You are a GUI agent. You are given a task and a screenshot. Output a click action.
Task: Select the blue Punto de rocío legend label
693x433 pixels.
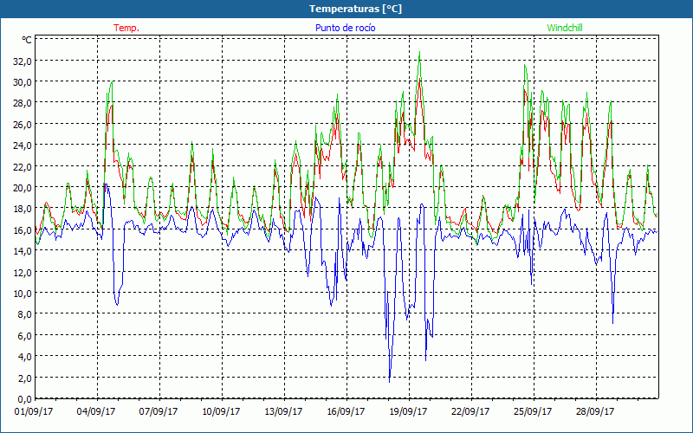tap(345, 28)
